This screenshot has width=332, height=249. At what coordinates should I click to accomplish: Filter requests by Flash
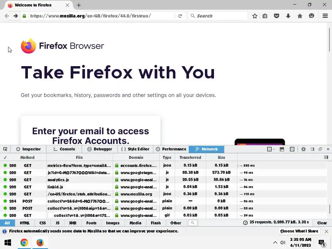[x=156, y=223]
